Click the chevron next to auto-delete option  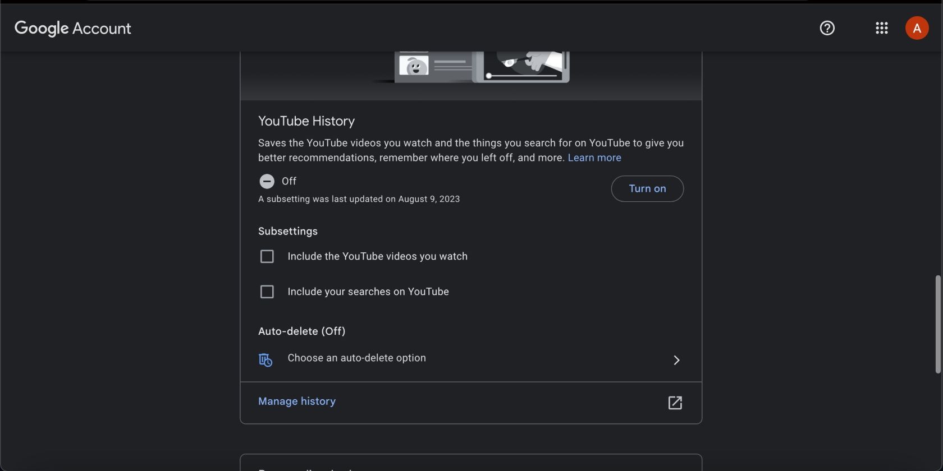tap(676, 360)
